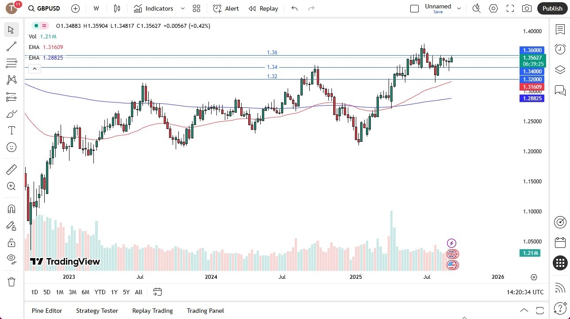Switch to the Strategy Tester tab
The width and height of the screenshot is (570, 319).
97,311
